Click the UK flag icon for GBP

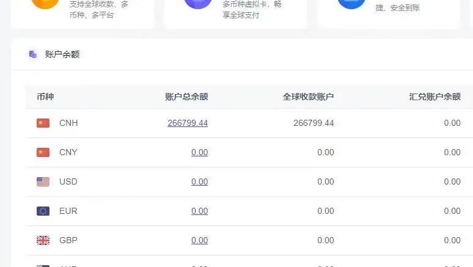(x=43, y=240)
